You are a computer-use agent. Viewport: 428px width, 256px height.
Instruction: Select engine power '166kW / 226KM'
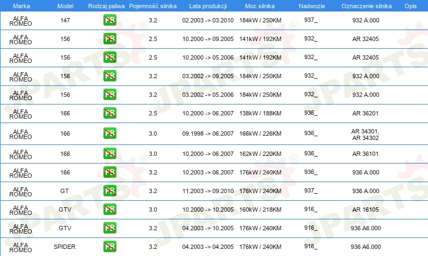tap(260, 133)
